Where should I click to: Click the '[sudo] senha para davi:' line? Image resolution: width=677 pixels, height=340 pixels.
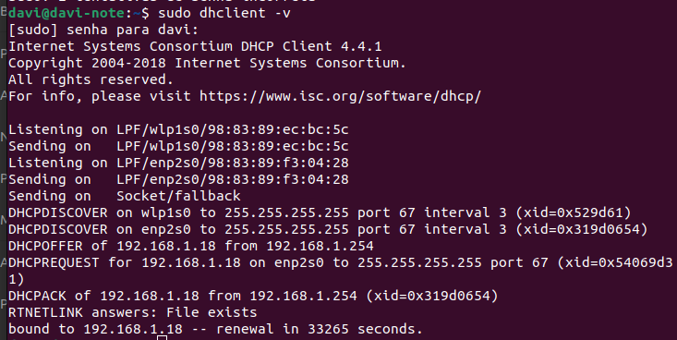[x=103, y=30]
